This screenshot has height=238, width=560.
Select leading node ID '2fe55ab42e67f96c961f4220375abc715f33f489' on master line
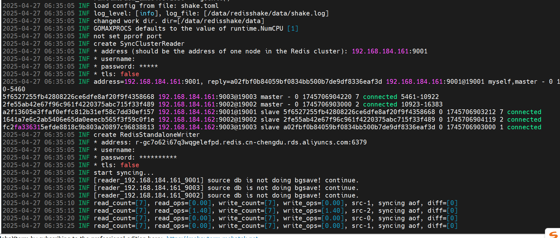click(78, 104)
